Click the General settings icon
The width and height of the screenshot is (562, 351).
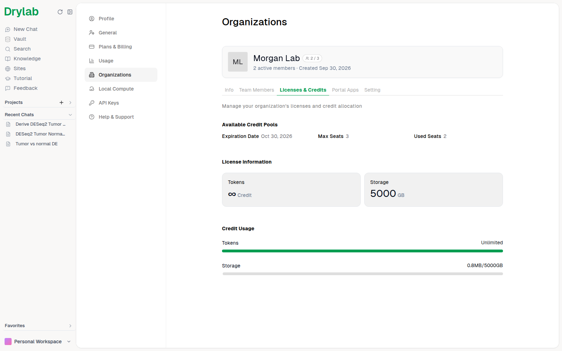point(92,33)
